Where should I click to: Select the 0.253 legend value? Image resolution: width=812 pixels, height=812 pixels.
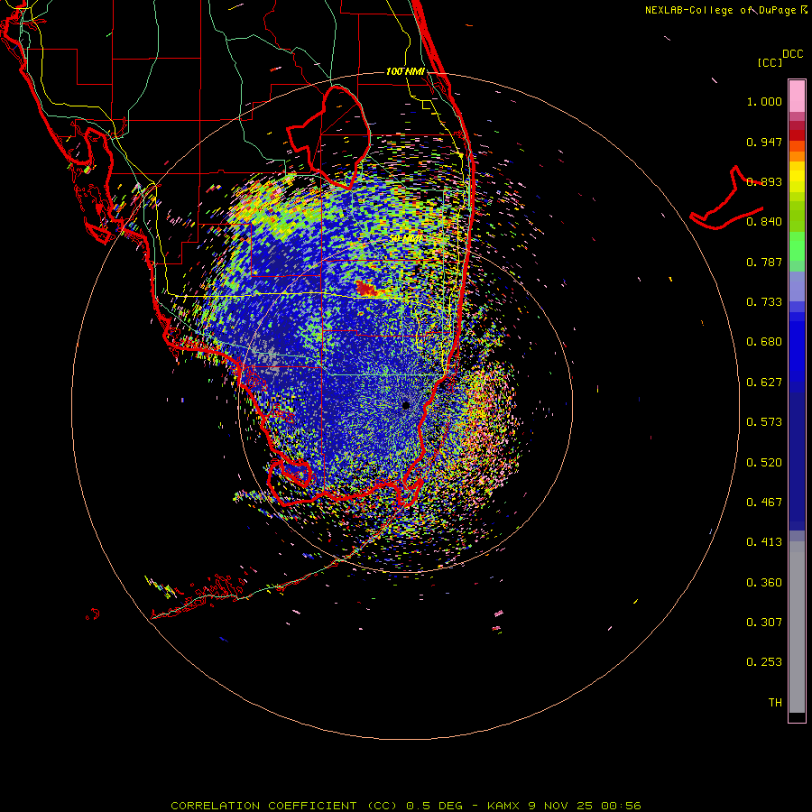(x=764, y=662)
